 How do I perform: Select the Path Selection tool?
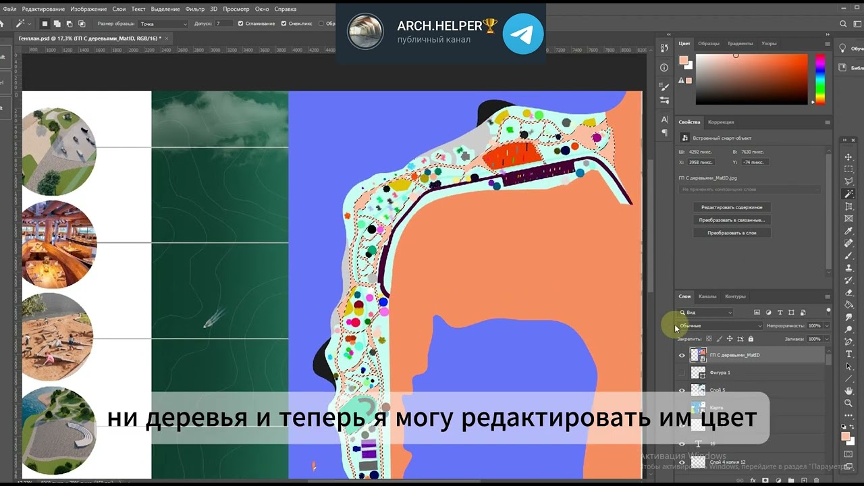[848, 367]
